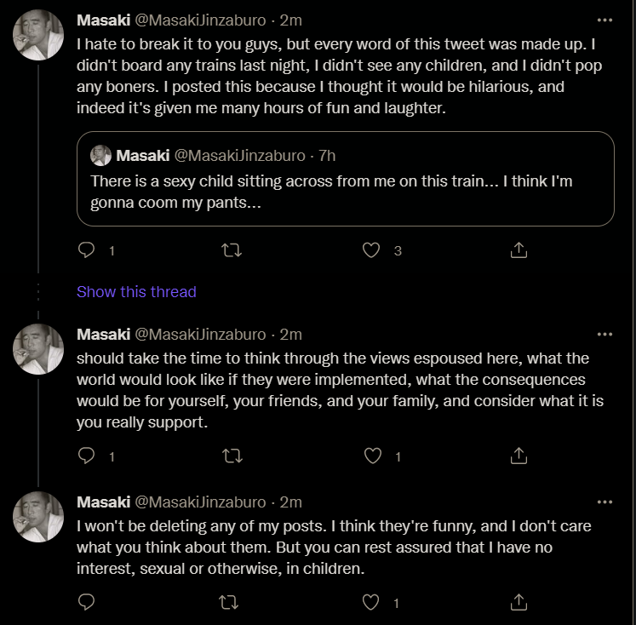Reply to tweet about views espoused here
Image resolution: width=636 pixels, height=625 pixels.
(x=86, y=456)
